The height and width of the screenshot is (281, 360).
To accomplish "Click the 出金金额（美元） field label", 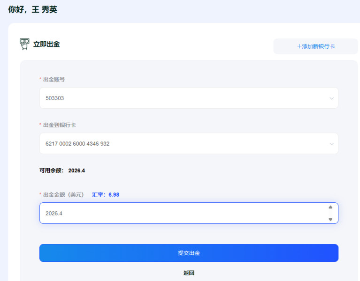I will (63, 195).
